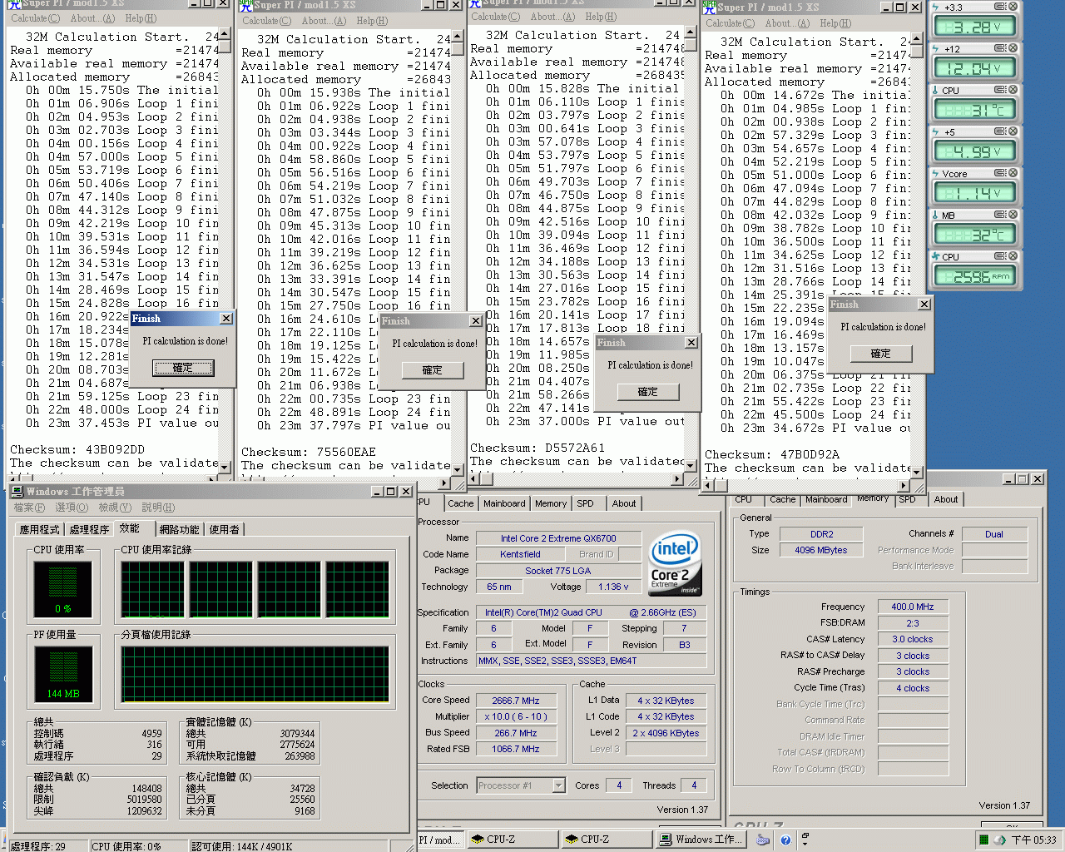Confirm 確定 in the rightmost Finish dialog
1065x852 pixels.
tap(881, 354)
